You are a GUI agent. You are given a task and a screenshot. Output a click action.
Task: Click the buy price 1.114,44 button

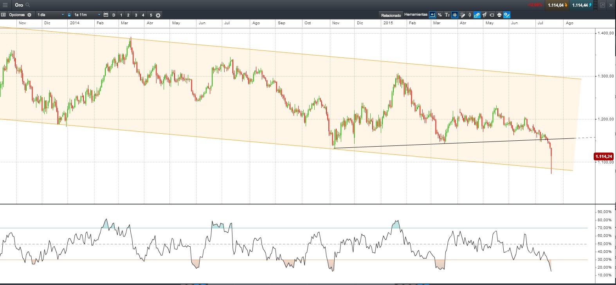coord(581,5)
